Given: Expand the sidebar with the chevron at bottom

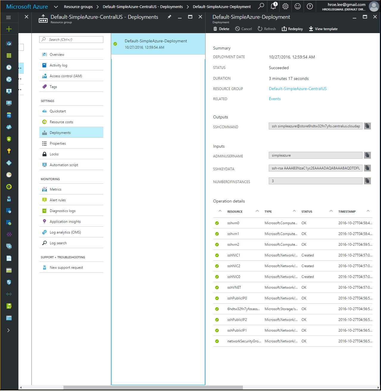Looking at the screenshot, I should [x=9, y=330].
